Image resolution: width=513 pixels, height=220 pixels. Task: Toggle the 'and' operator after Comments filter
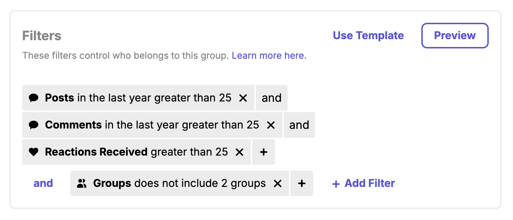coord(299,125)
